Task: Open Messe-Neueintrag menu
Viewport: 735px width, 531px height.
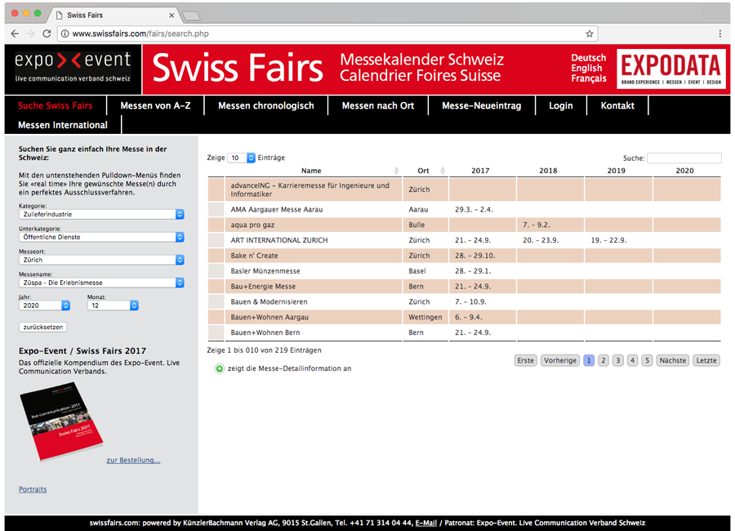Action: point(481,105)
